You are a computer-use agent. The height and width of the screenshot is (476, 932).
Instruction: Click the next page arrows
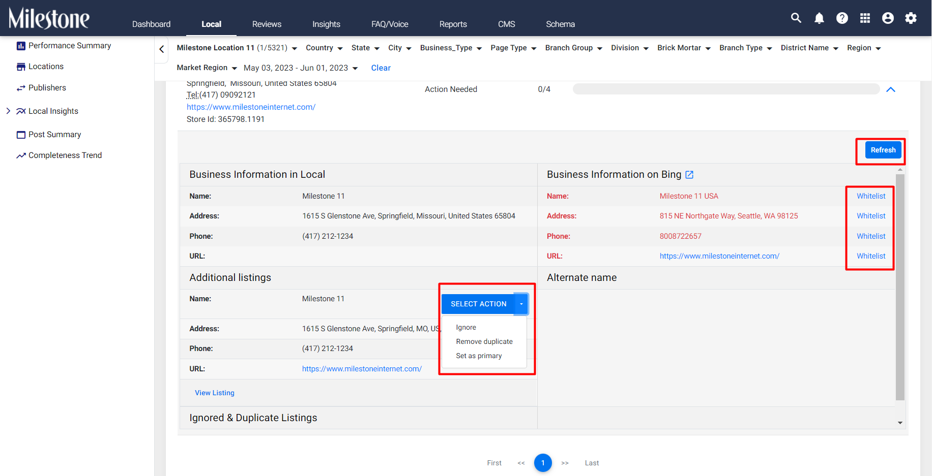tap(565, 463)
